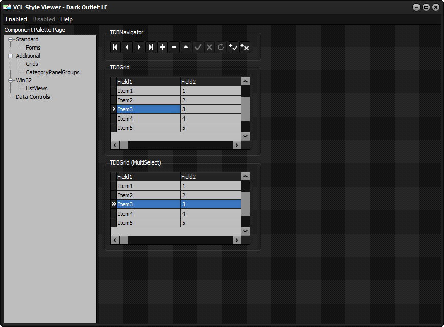Delete record with the minus button

[174, 48]
